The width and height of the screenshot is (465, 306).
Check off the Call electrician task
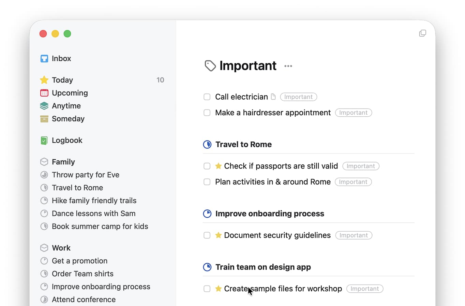(x=207, y=97)
